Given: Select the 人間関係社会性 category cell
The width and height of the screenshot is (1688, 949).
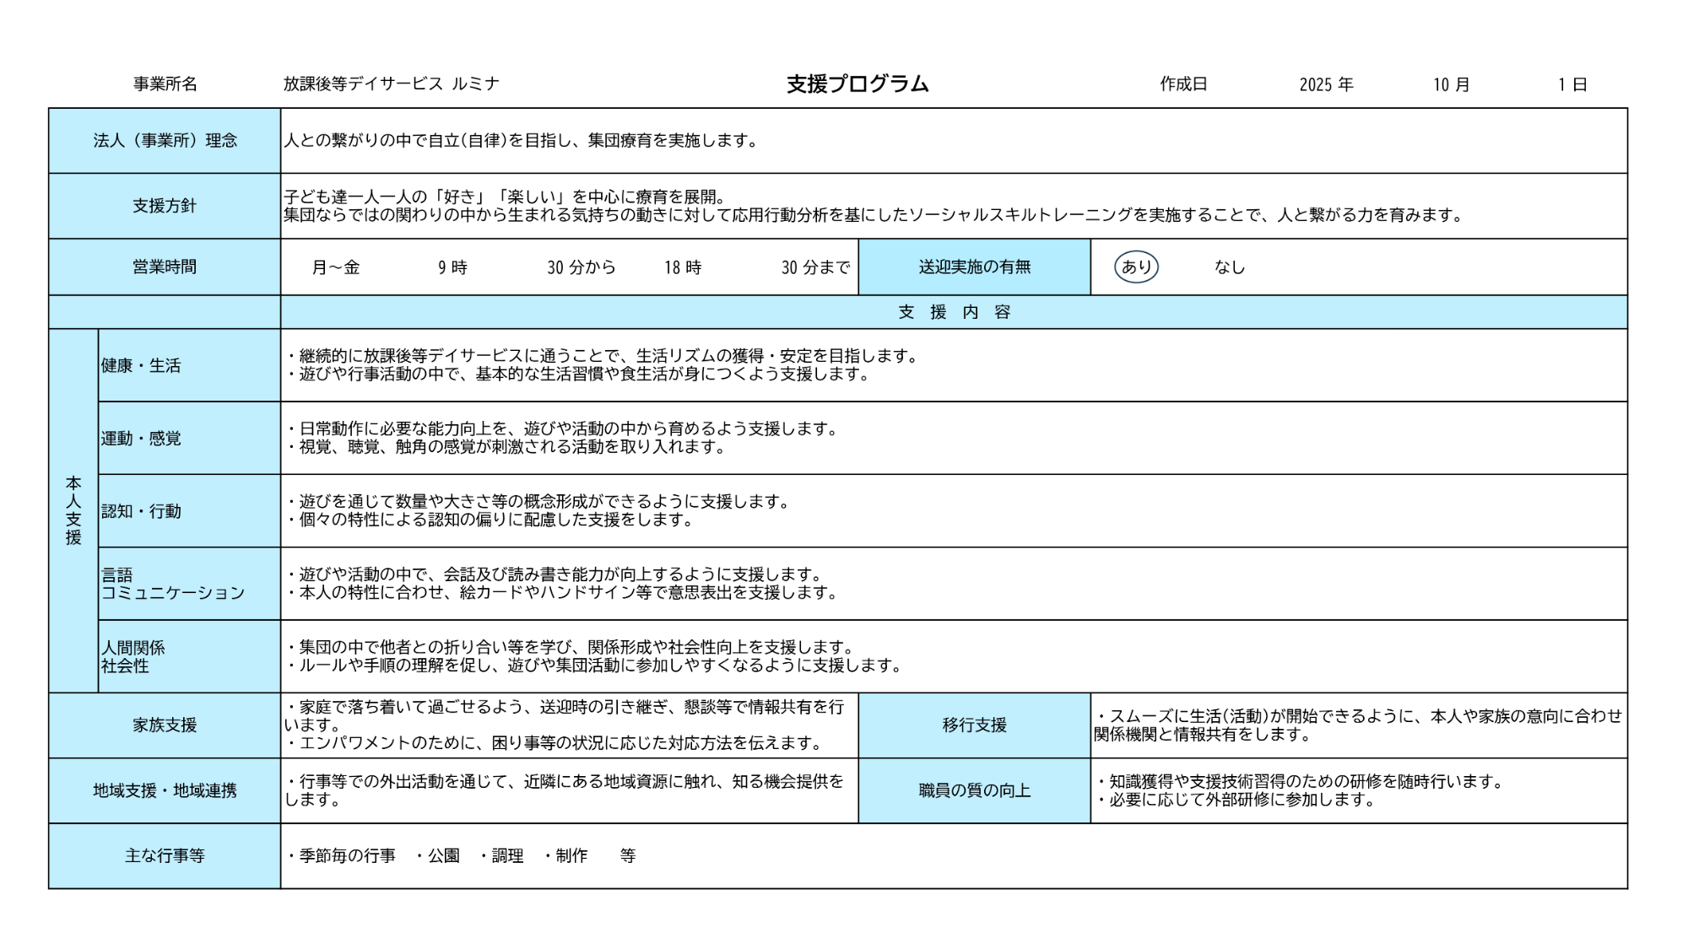Looking at the screenshot, I should 189,656.
